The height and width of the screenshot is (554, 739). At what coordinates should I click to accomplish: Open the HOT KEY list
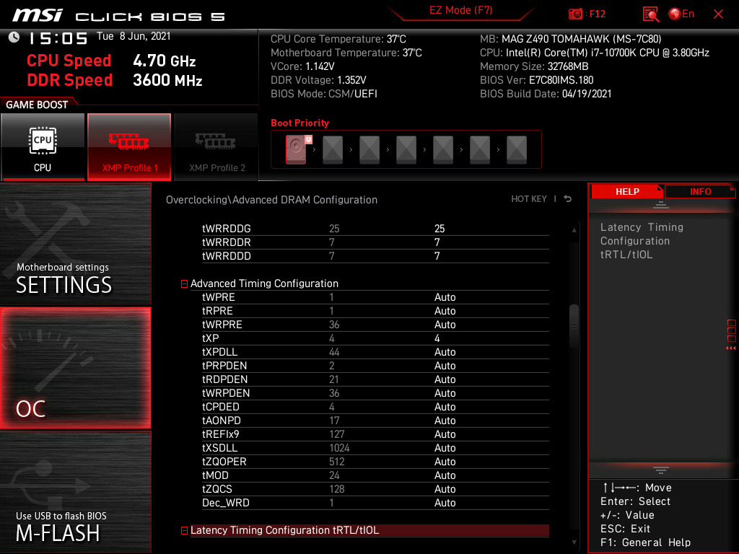point(529,199)
